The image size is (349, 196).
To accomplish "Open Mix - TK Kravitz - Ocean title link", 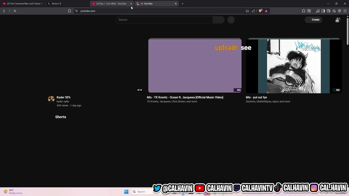I will click(x=185, y=97).
